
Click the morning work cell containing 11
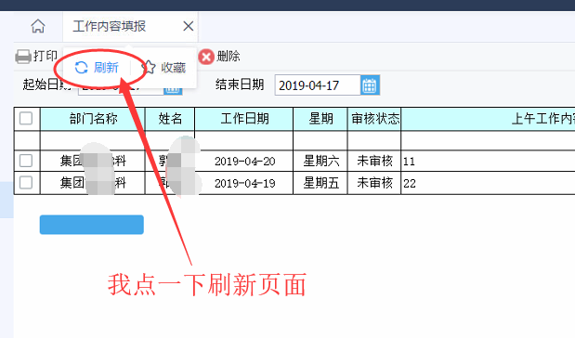coord(488,161)
